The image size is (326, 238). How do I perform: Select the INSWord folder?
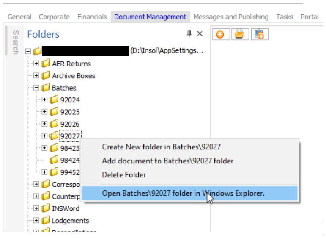pos(65,208)
